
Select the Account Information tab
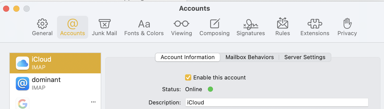[187, 57]
